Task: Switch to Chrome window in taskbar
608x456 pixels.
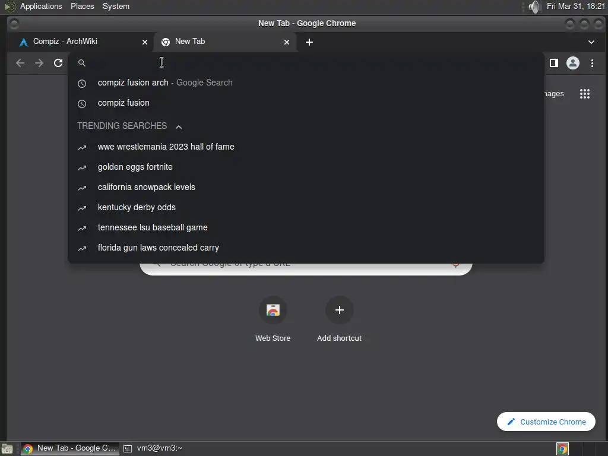Action: coord(70,448)
